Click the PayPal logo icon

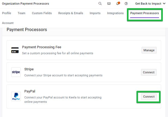pyautogui.click(x=16, y=96)
